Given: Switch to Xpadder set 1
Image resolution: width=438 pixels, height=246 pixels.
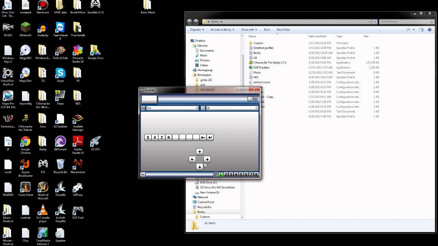Looking at the screenshot, I should pyautogui.click(x=221, y=174).
